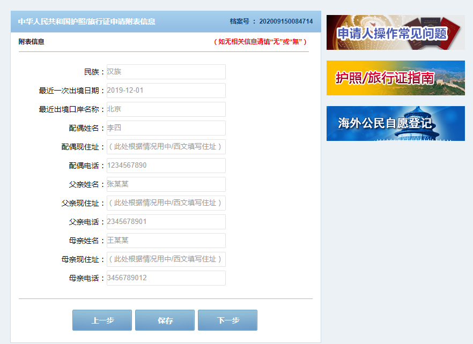Click the 下一步 button to continue
Image resolution: width=473 pixels, height=344 pixels.
point(227,320)
